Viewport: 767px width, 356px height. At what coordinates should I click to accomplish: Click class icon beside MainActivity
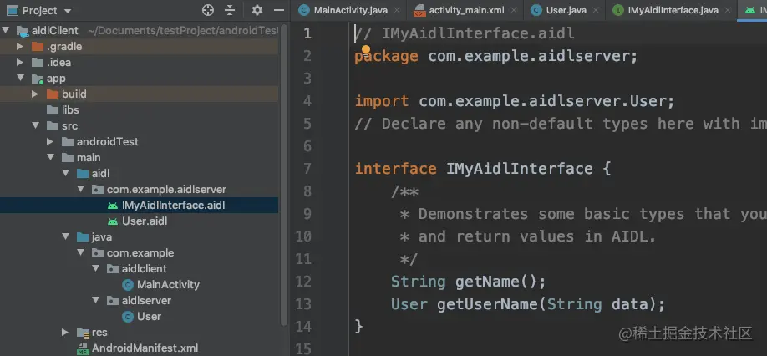pyautogui.click(x=128, y=285)
